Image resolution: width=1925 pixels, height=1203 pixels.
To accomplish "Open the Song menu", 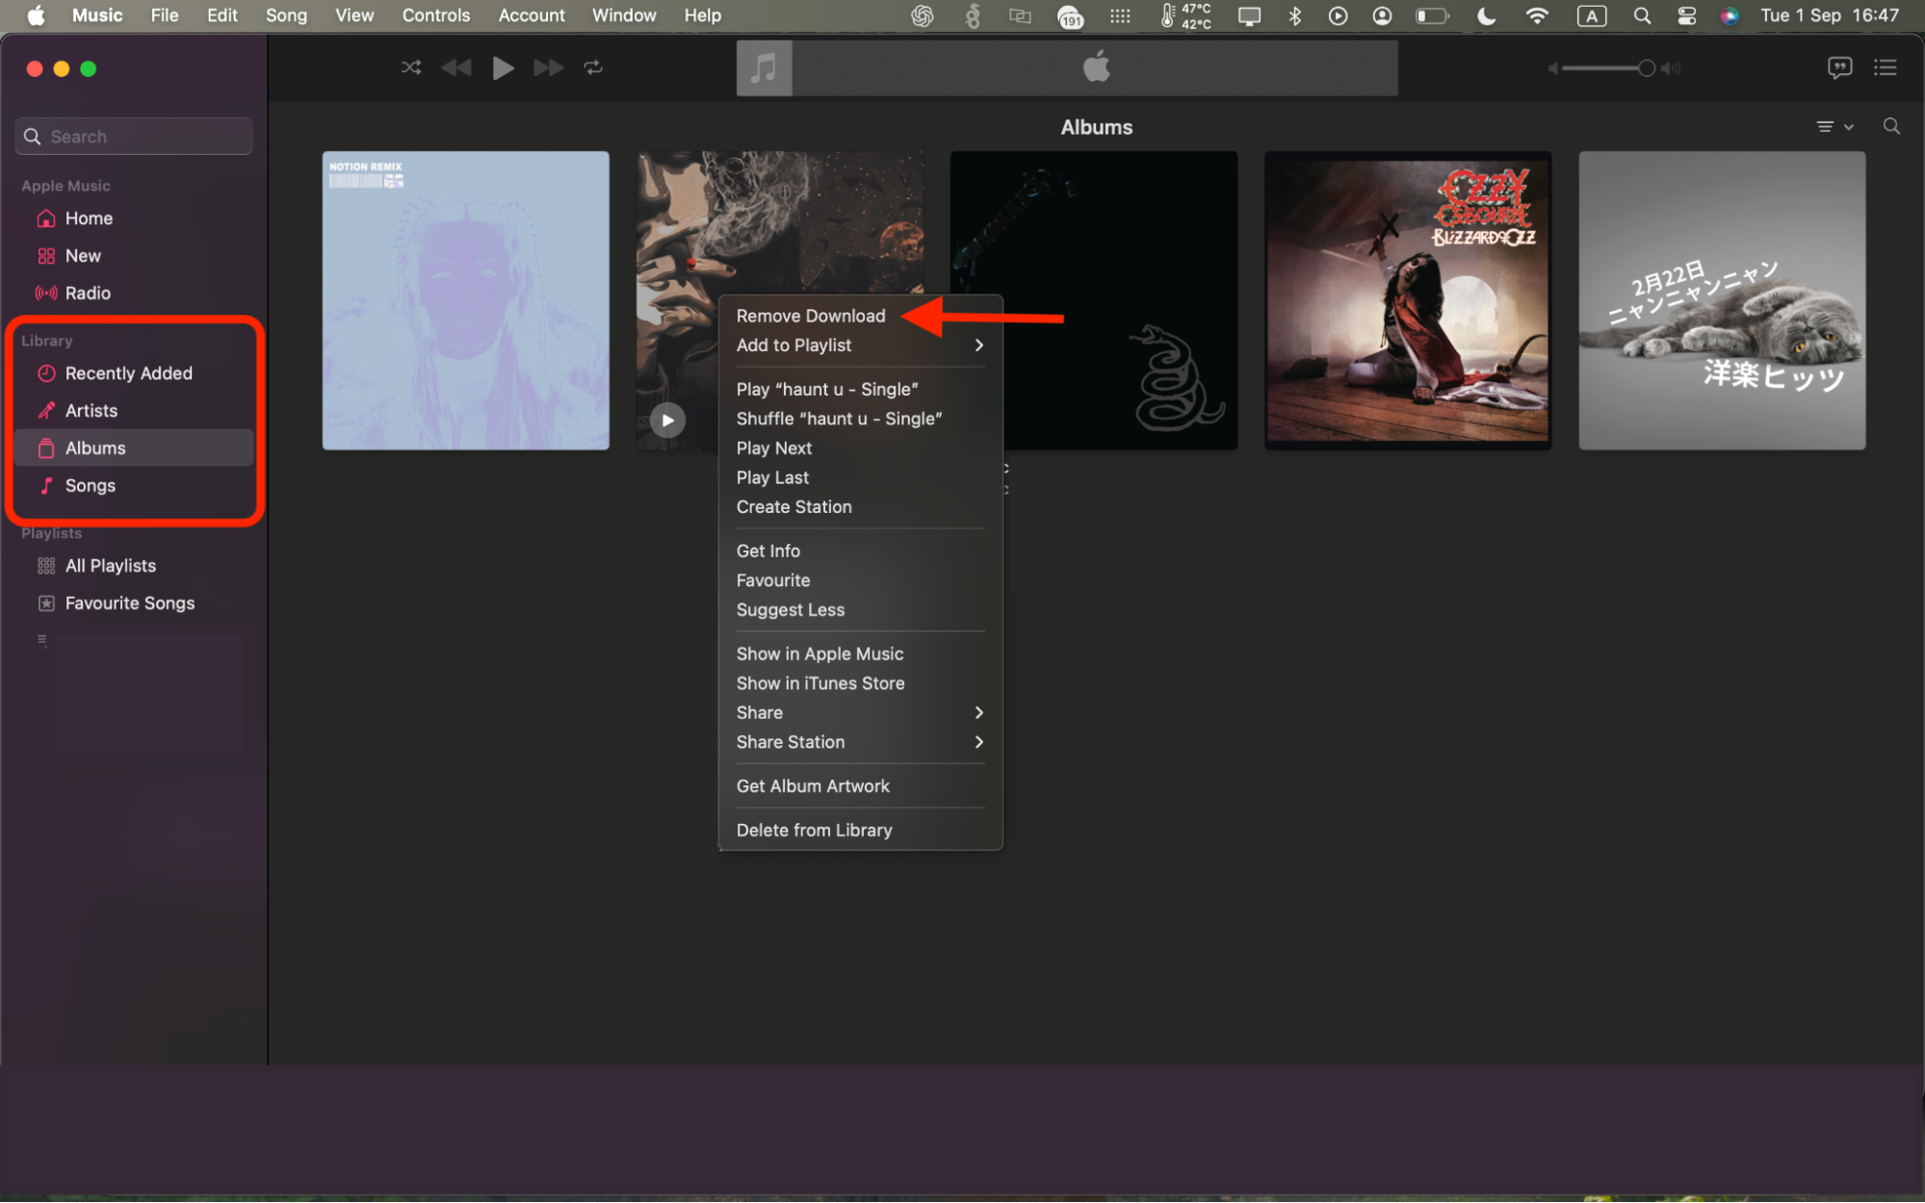I will pyautogui.click(x=286, y=15).
